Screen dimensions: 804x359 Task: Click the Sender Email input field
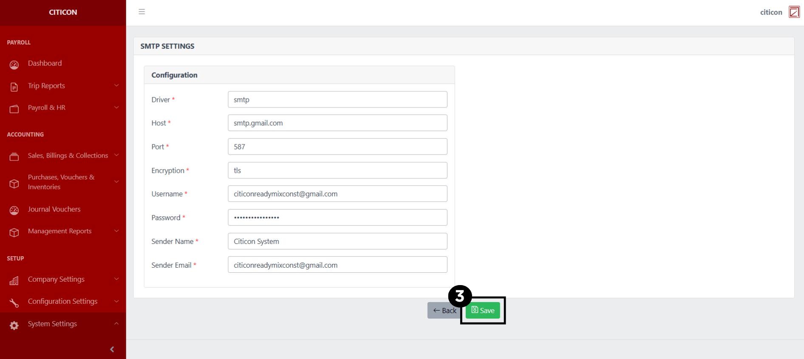click(337, 265)
